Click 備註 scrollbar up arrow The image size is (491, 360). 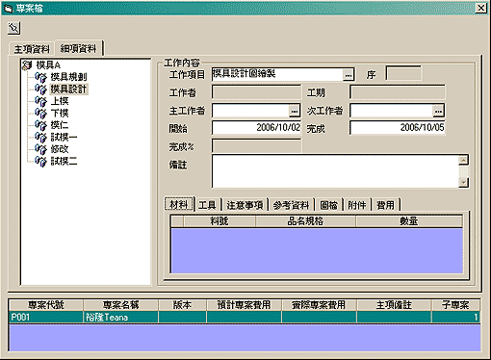tap(464, 160)
